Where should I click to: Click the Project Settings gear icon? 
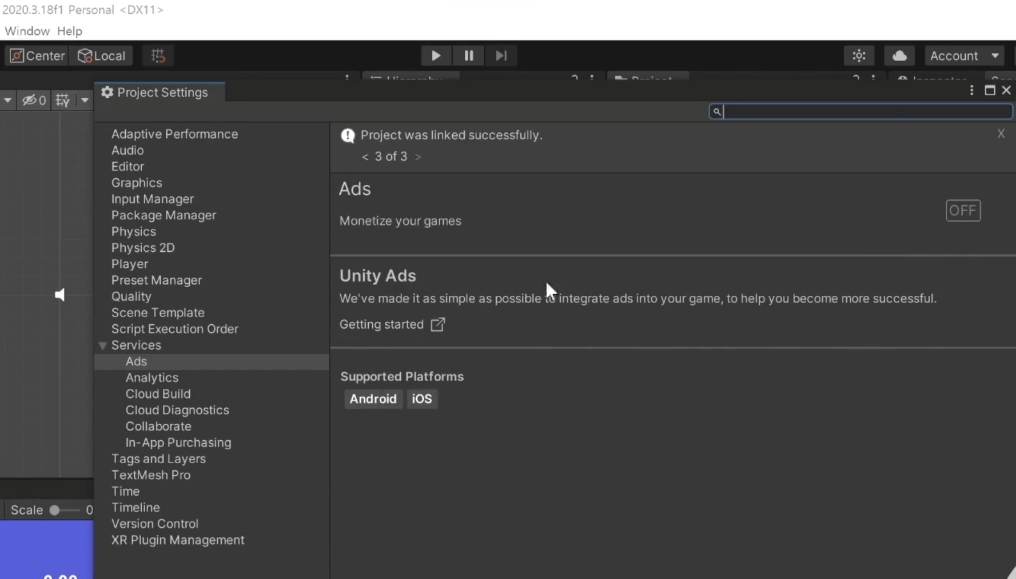(107, 92)
